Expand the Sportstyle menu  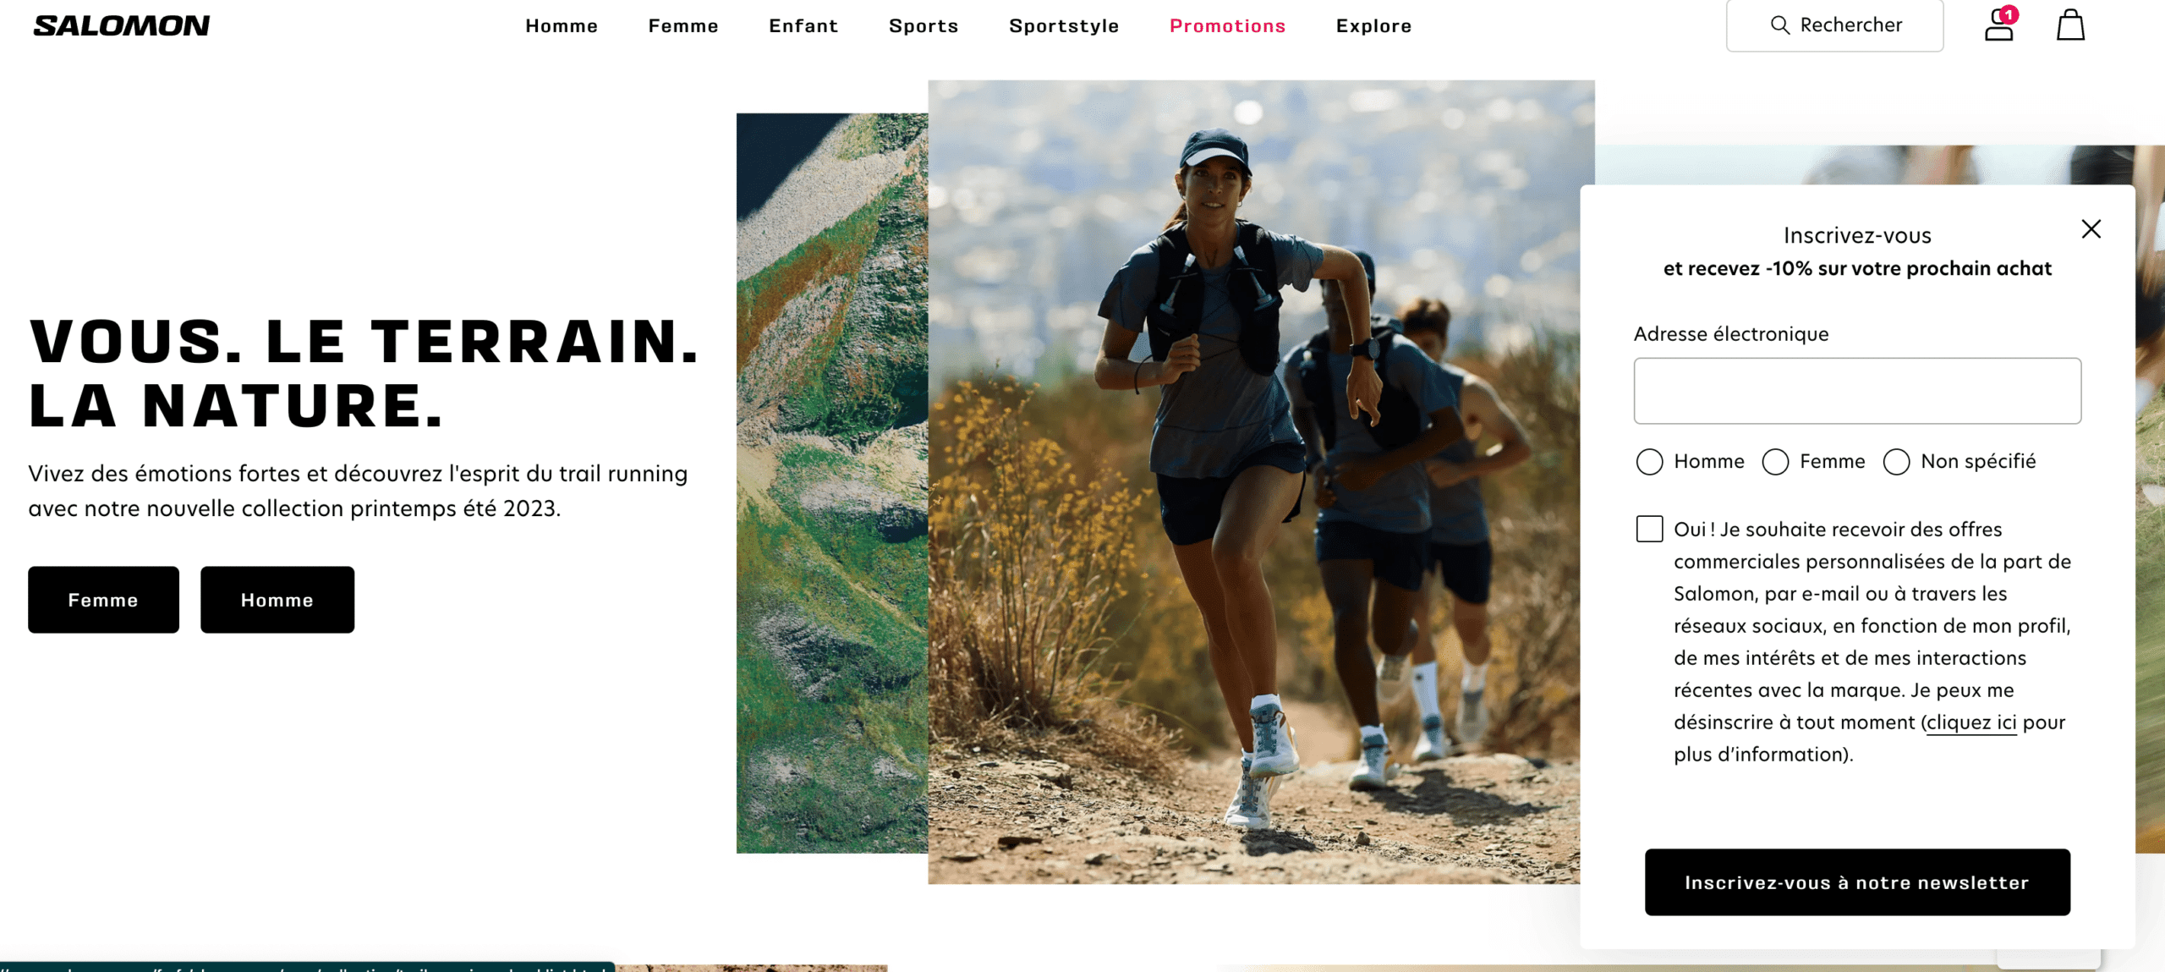[x=1064, y=26]
